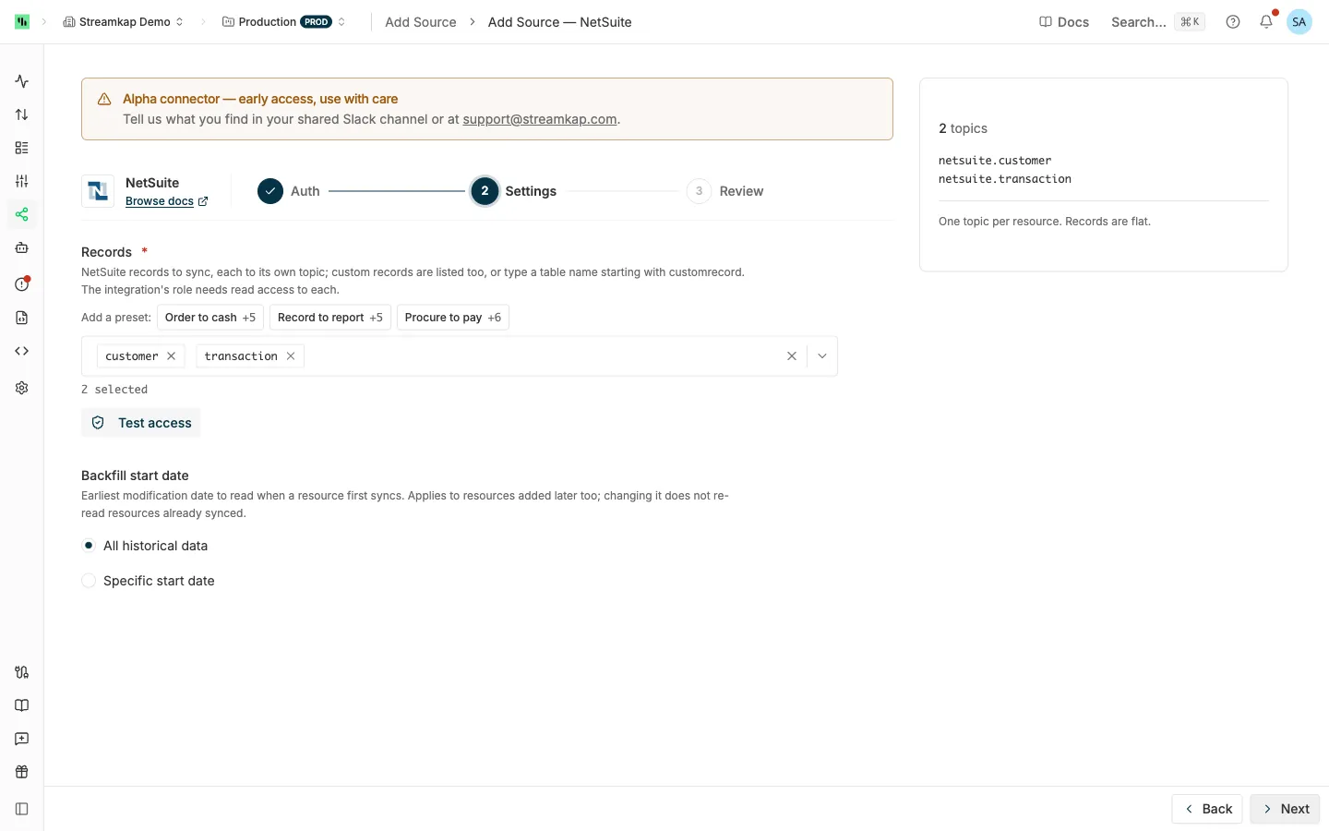The image size is (1329, 831).
Task: Click the SA user avatar
Action: 1299,22
